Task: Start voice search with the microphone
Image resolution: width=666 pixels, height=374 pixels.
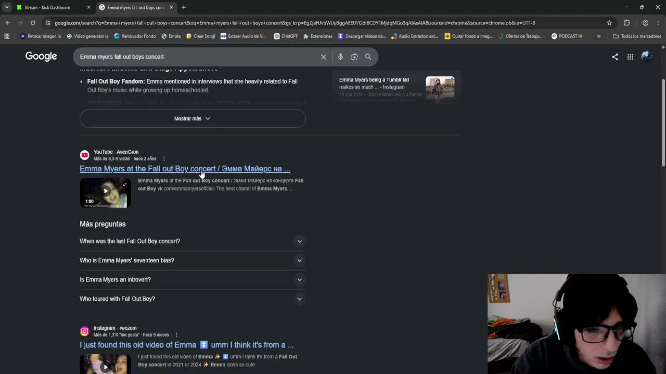Action: tap(340, 57)
